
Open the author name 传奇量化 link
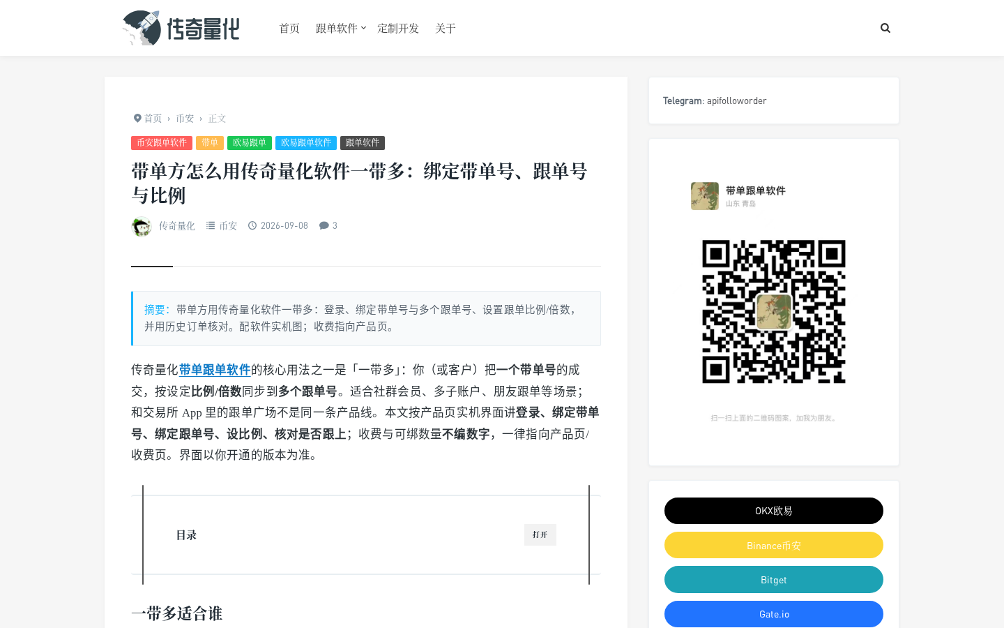(177, 226)
